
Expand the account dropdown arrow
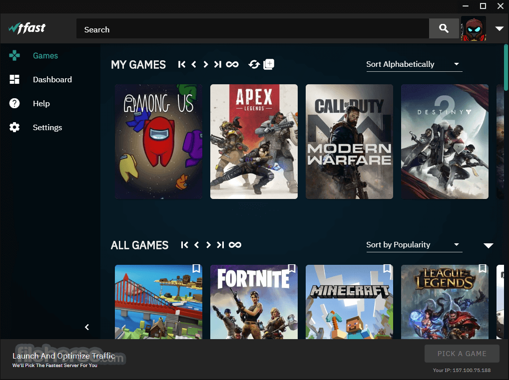500,28
